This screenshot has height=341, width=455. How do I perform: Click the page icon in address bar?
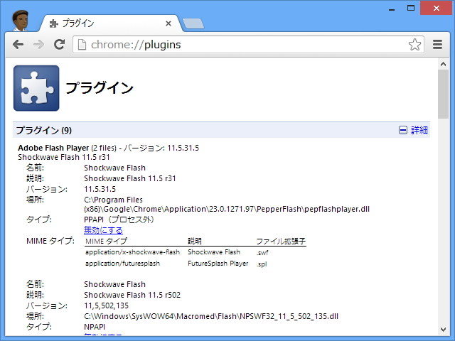point(82,45)
